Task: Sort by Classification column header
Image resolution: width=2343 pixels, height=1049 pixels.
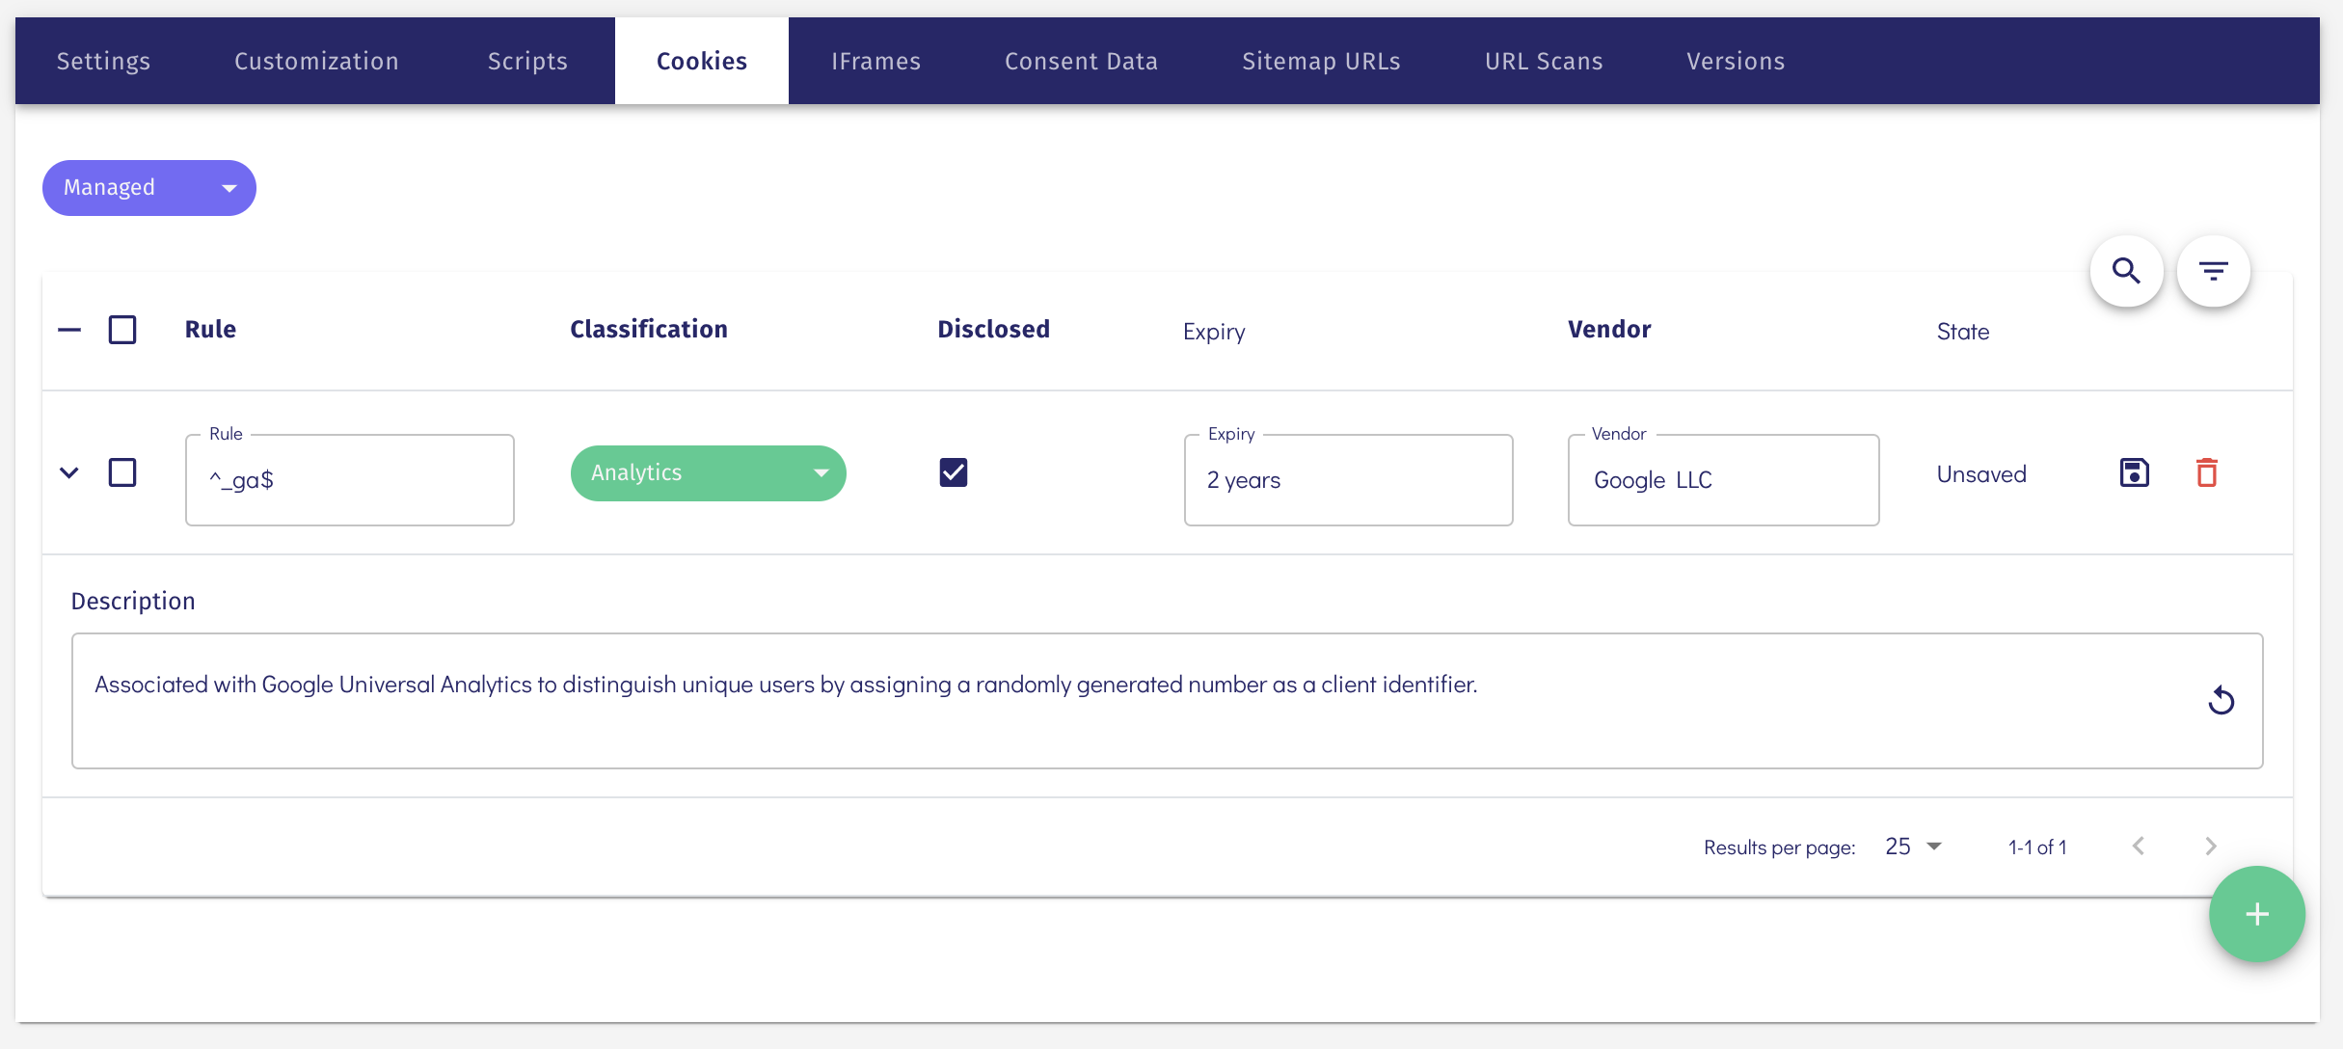Action: click(648, 330)
